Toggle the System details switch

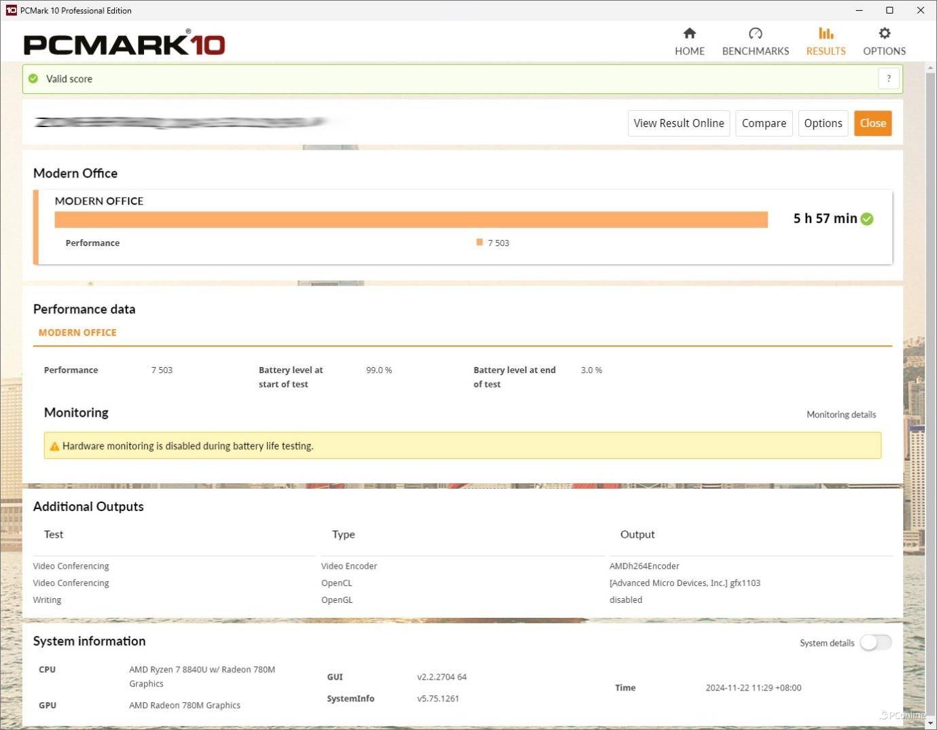pos(875,642)
